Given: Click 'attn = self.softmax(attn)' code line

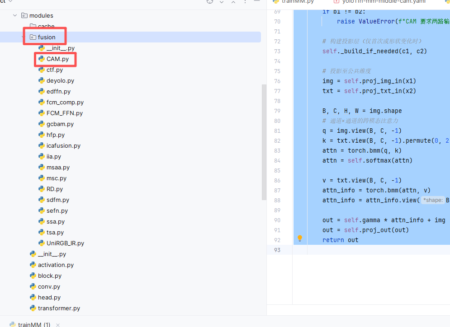Looking at the screenshot, I should tap(367, 160).
